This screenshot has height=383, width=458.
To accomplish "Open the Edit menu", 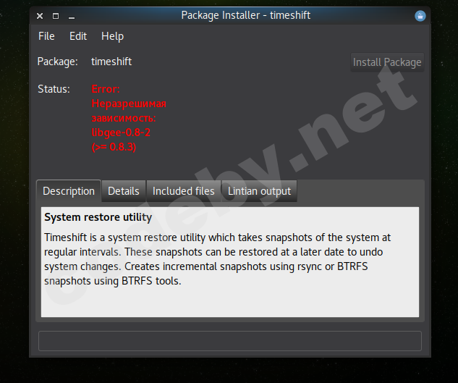I will point(78,36).
